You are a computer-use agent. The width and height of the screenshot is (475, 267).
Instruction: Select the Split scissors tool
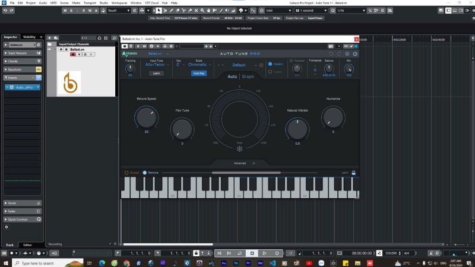(x=184, y=11)
